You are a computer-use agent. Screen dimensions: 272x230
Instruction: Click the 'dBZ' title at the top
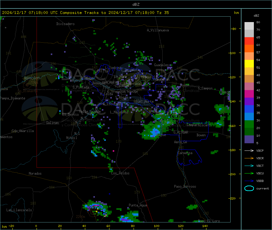point(136,5)
